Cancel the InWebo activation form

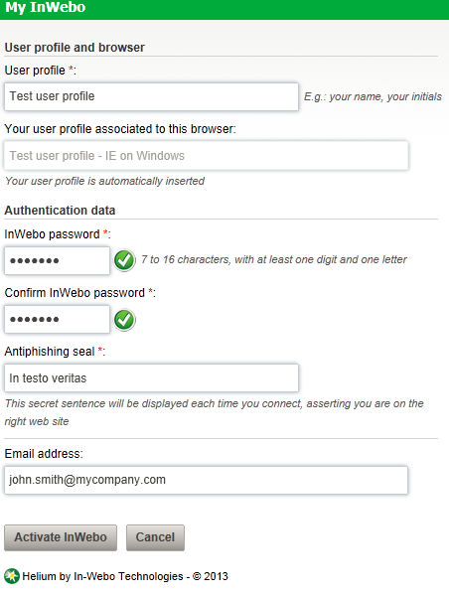[155, 537]
